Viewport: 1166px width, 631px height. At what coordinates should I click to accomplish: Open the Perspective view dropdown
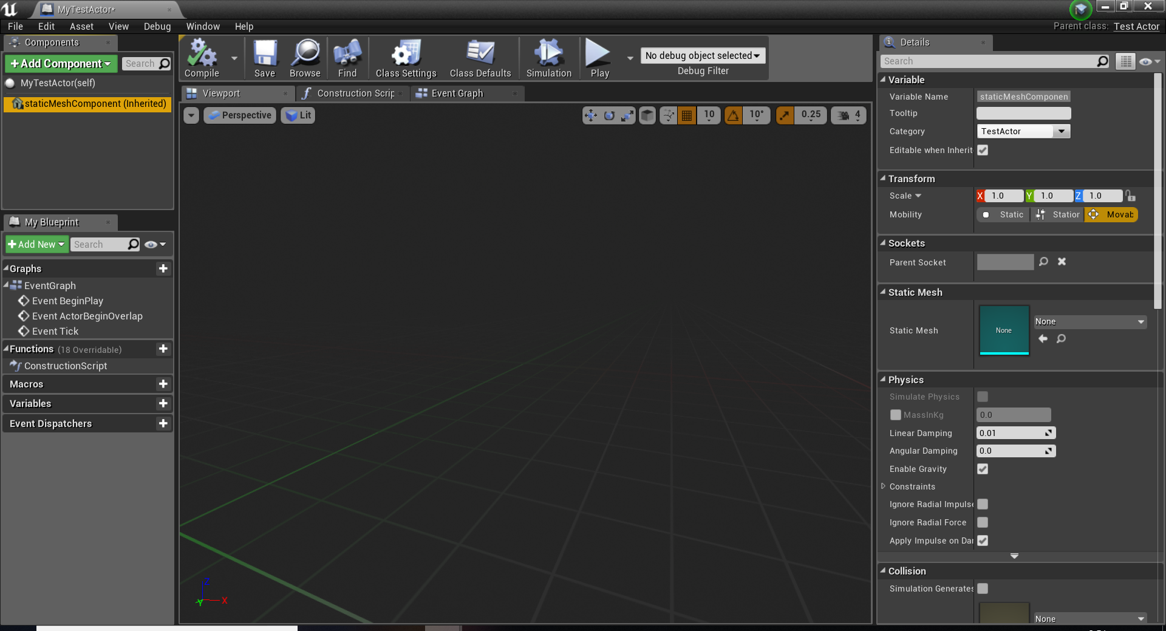[239, 115]
